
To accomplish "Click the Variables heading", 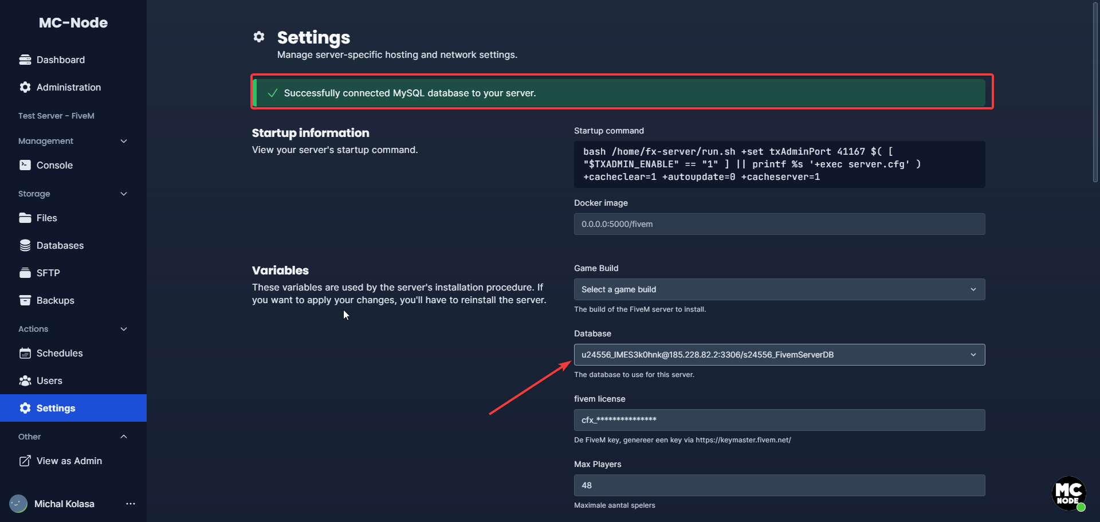I will point(280,270).
